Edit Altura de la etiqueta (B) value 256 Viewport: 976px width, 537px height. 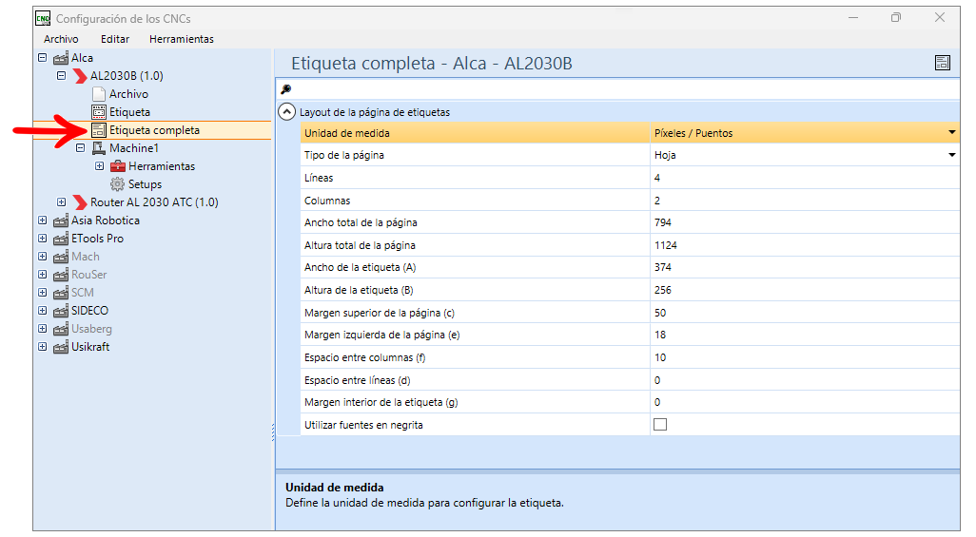pos(804,290)
